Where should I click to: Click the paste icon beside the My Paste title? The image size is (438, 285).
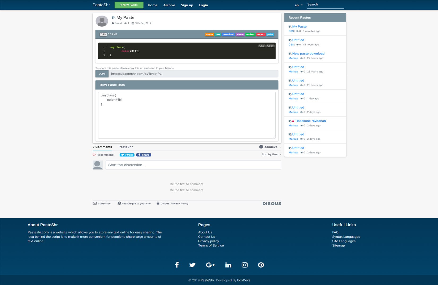(114, 18)
